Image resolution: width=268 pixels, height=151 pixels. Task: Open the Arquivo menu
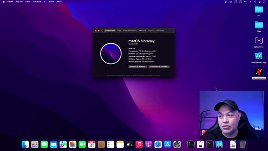coord(19,2)
